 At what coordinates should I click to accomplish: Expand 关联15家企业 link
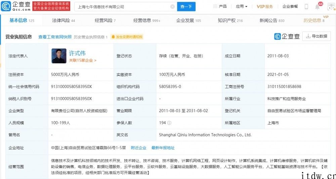(83, 60)
